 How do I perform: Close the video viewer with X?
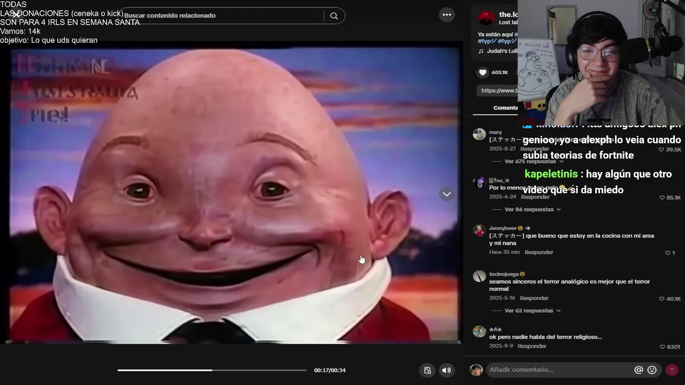[16, 15]
